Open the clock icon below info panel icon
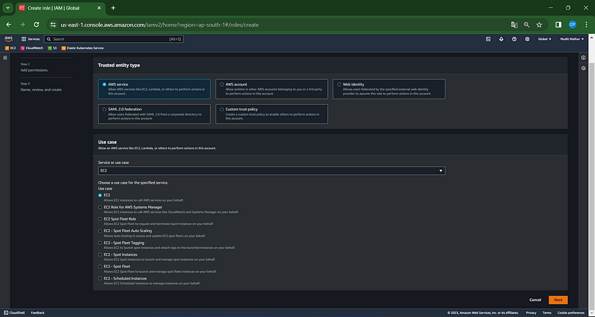Viewport: 595px width, 317px height. 583,68
